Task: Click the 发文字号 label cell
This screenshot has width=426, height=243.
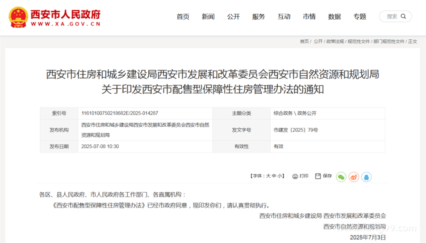Action: point(241,130)
